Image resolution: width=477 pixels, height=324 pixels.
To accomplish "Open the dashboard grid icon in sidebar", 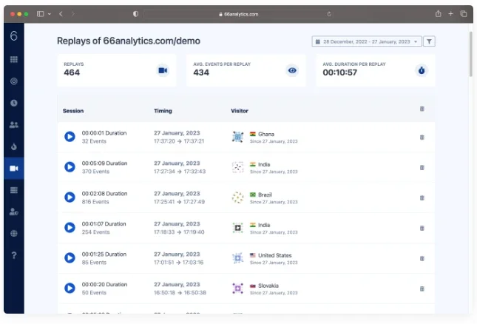I will click(x=14, y=59).
